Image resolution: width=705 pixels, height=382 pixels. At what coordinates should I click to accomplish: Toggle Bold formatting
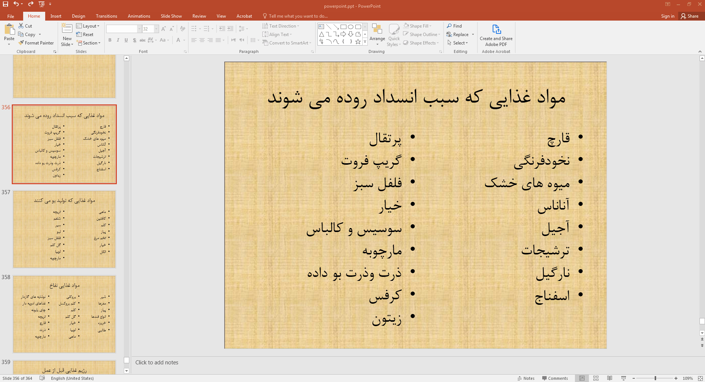point(110,40)
